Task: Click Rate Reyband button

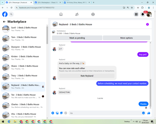Action: pyautogui.click(x=87, y=76)
